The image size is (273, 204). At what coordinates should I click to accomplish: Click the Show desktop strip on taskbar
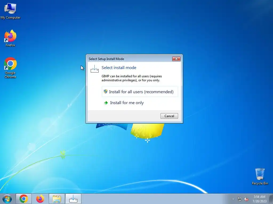[x=271, y=199]
